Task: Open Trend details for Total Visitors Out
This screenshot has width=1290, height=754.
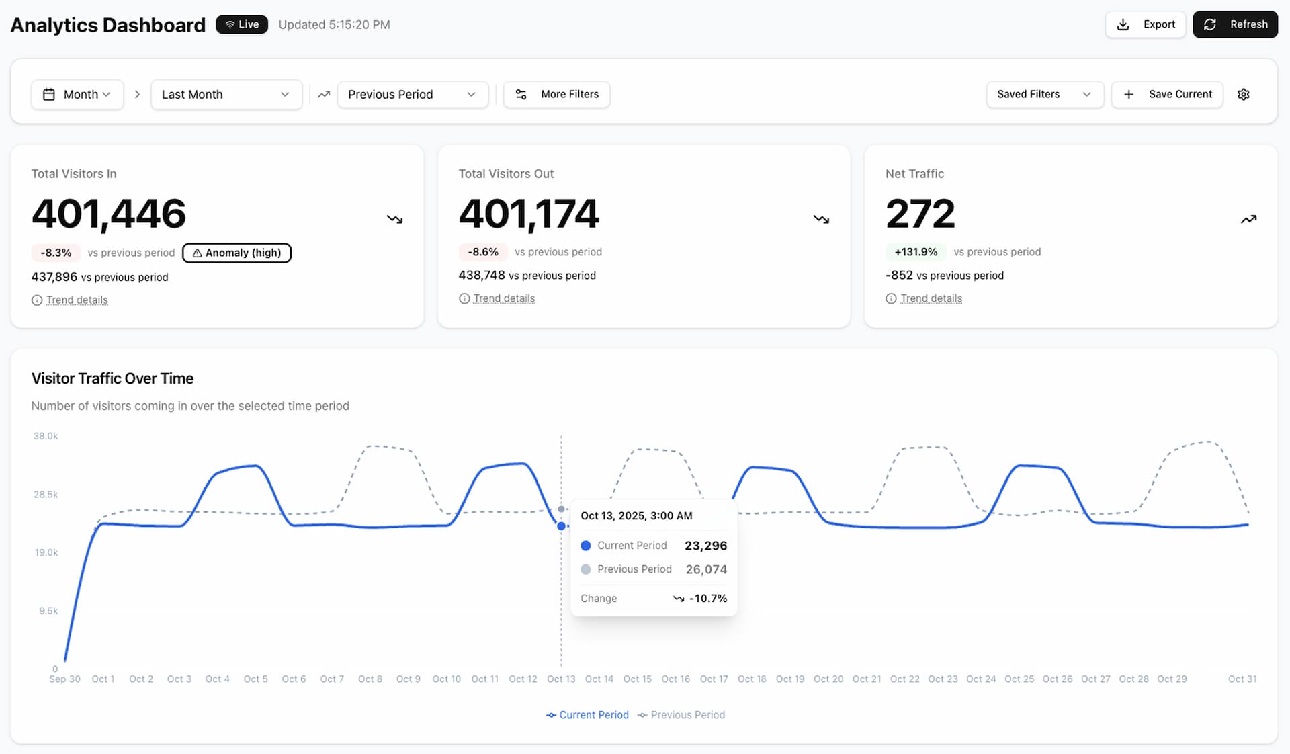Action: click(x=504, y=298)
